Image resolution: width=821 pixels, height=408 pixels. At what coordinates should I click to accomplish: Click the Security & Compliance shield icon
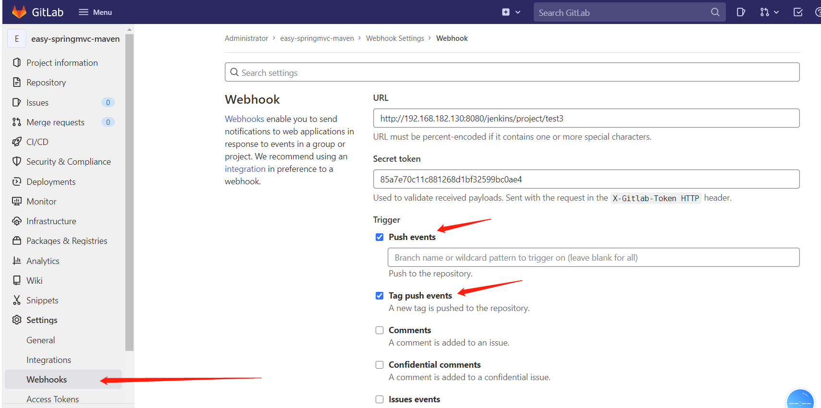[17, 162]
